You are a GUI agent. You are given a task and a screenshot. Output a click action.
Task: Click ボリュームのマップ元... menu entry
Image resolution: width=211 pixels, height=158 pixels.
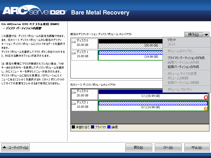[181, 51]
